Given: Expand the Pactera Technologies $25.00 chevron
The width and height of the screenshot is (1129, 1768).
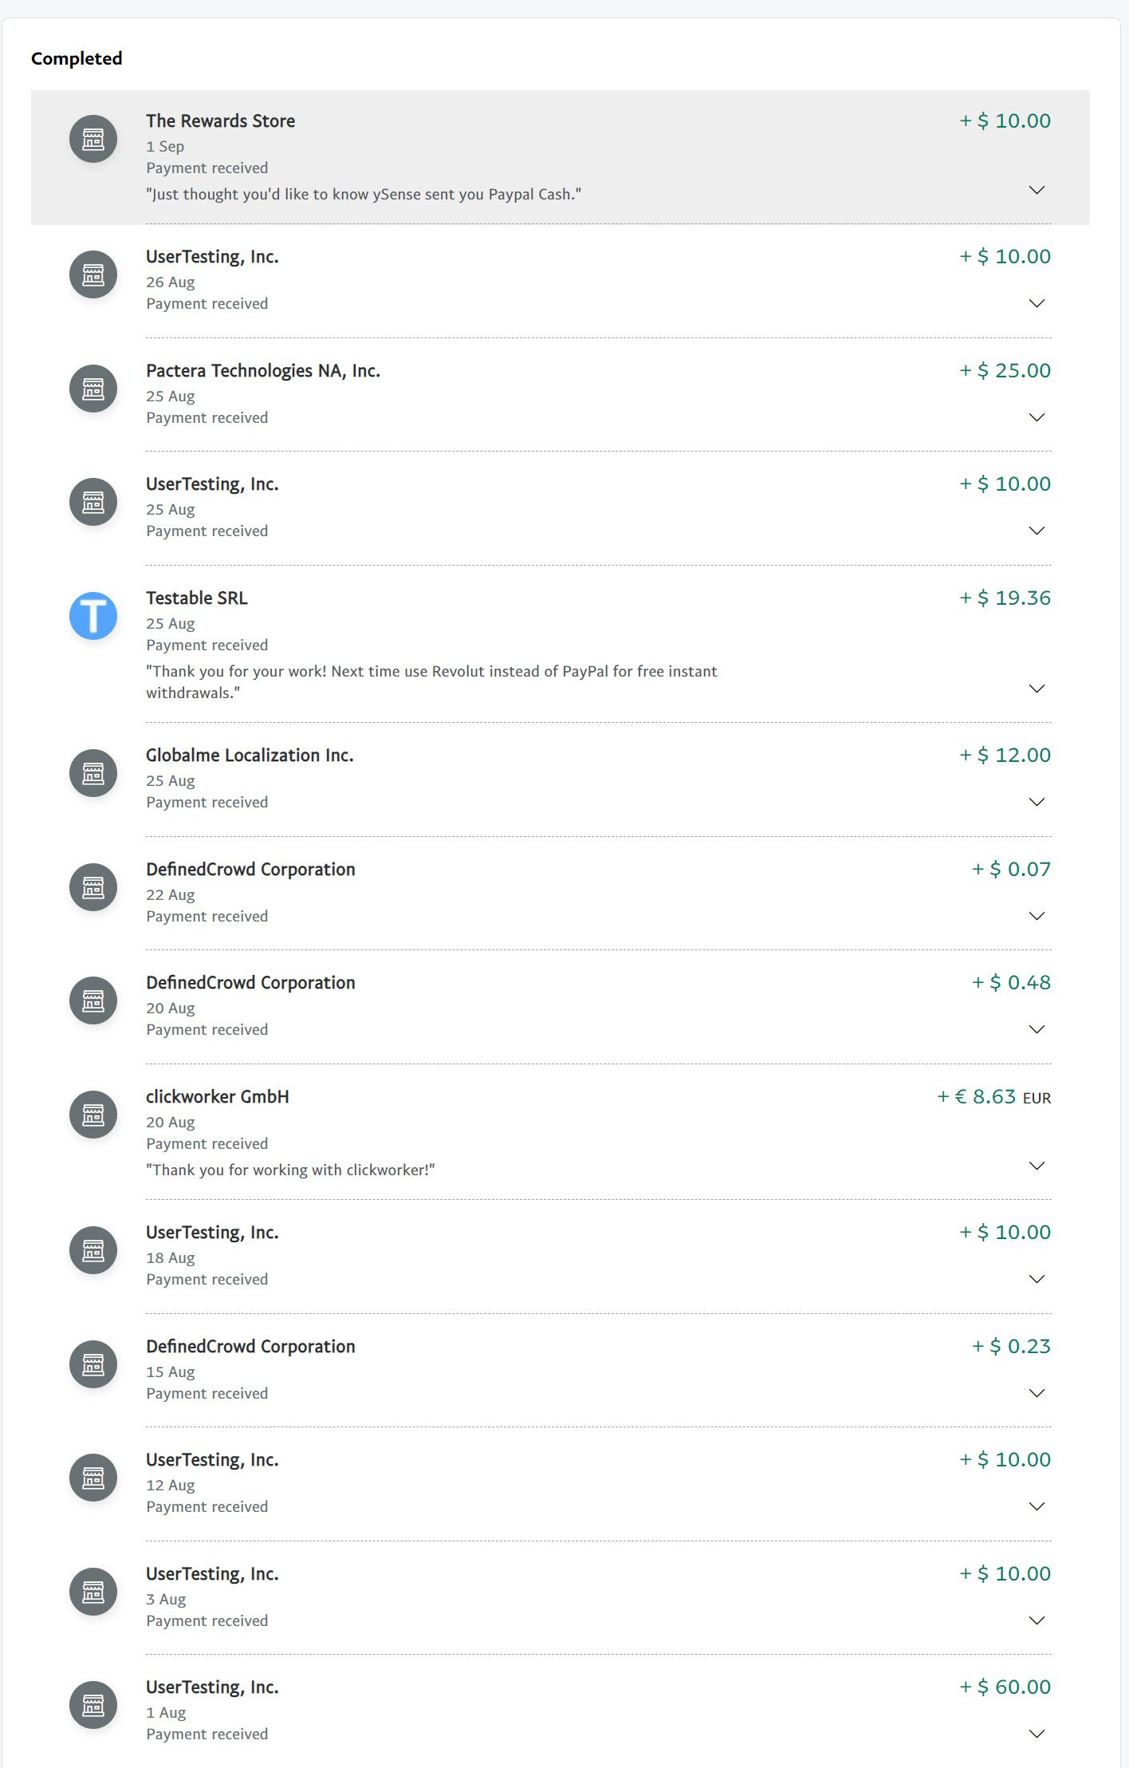Looking at the screenshot, I should [1037, 417].
